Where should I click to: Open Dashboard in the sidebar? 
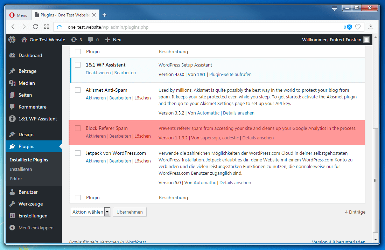click(34, 56)
